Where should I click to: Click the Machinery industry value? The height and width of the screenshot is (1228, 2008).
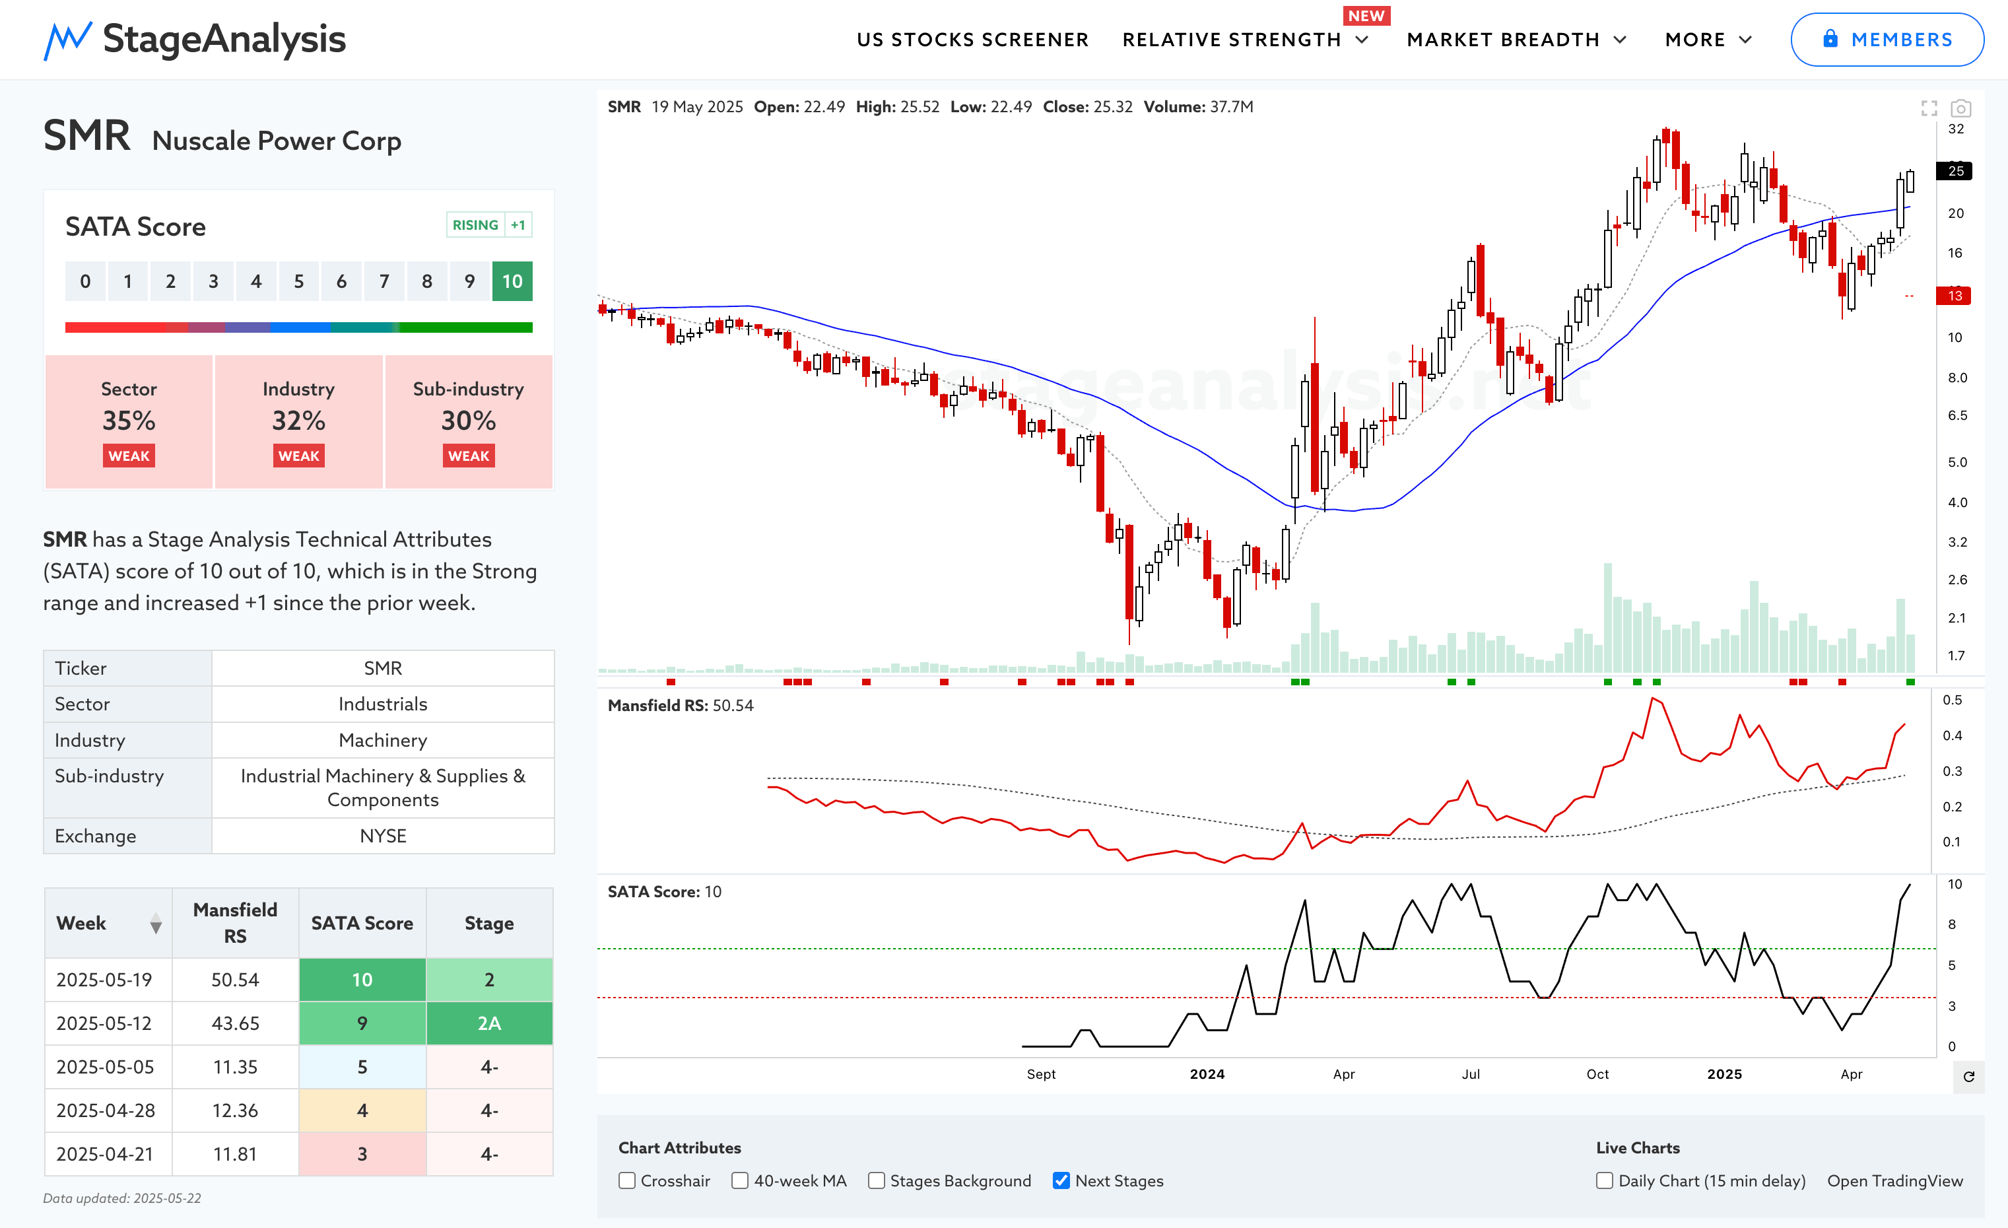(383, 740)
